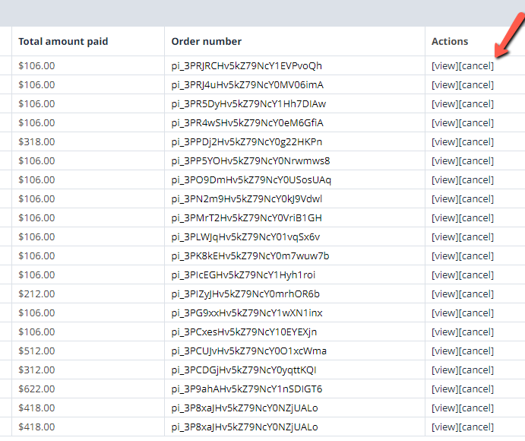
Task: Cancel the $312.00 order
Action: [476, 370]
